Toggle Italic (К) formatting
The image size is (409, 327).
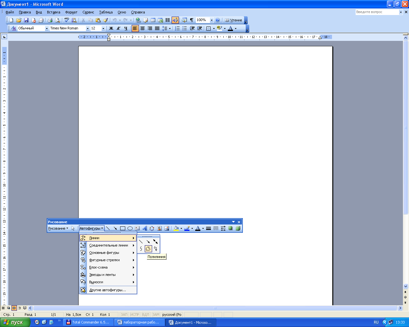[119, 28]
